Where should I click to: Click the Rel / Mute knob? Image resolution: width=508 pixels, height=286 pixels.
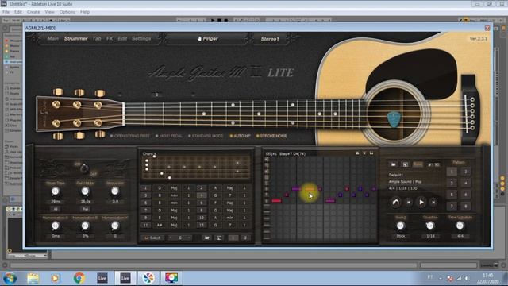tap(85, 191)
